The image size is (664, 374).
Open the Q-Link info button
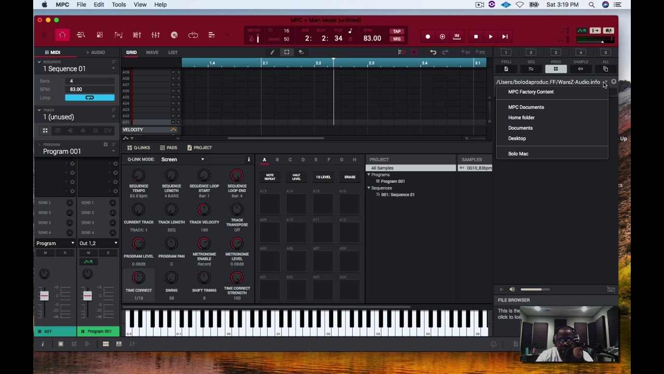[x=248, y=159]
